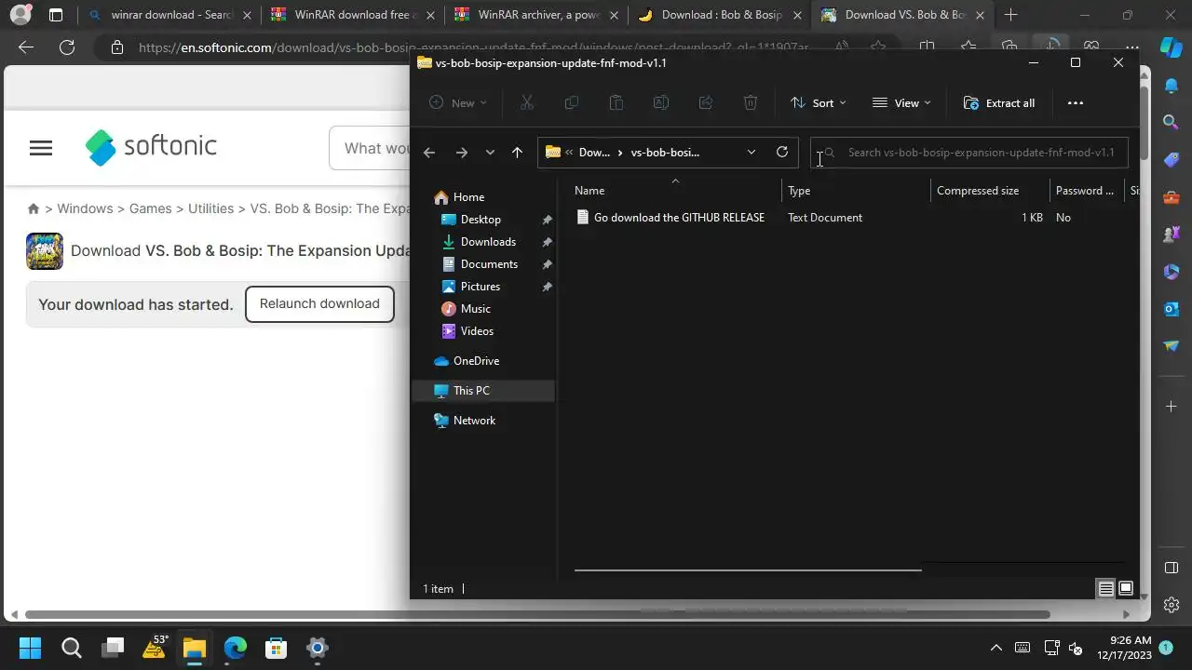Open taskbar Search
This screenshot has width=1192, height=670.
[x=72, y=649]
